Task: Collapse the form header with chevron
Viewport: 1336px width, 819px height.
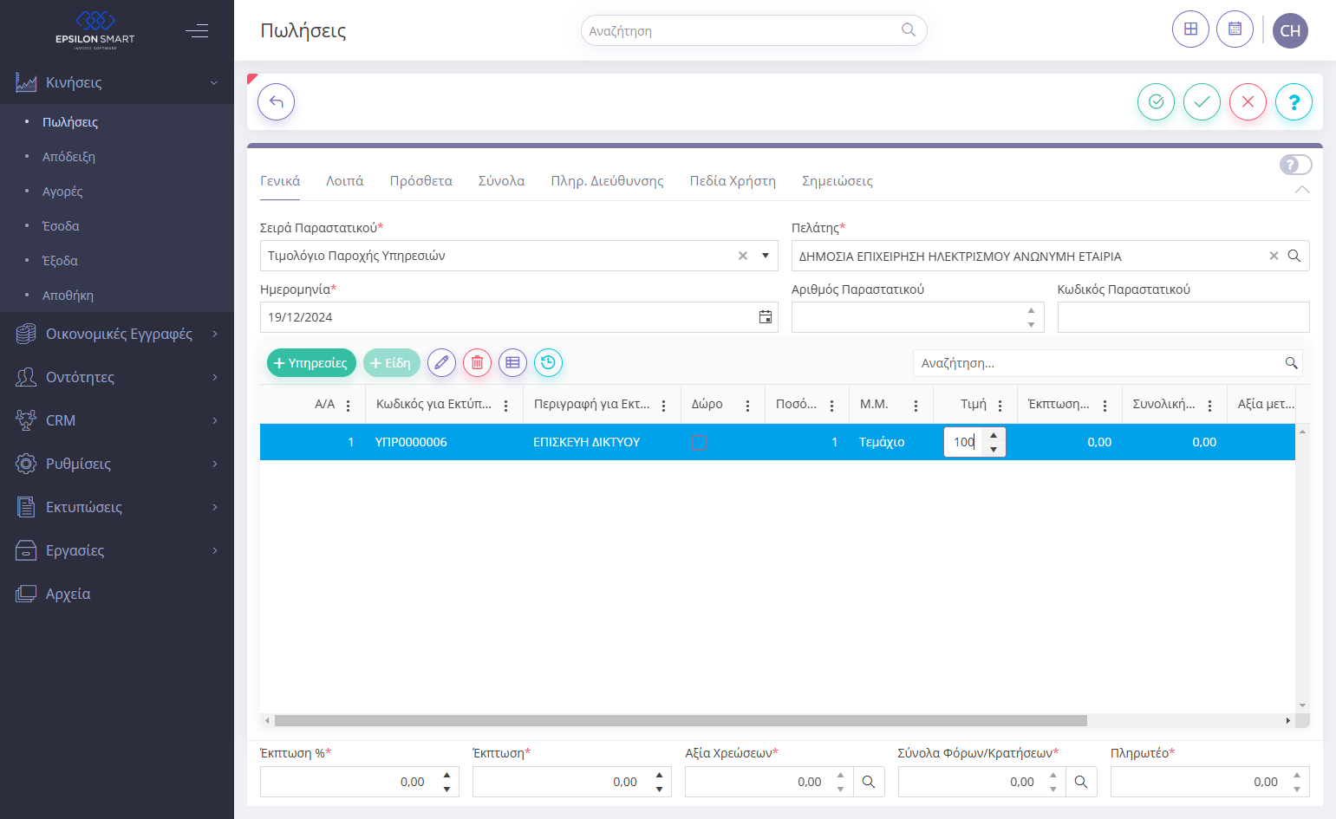Action: click(x=1301, y=190)
